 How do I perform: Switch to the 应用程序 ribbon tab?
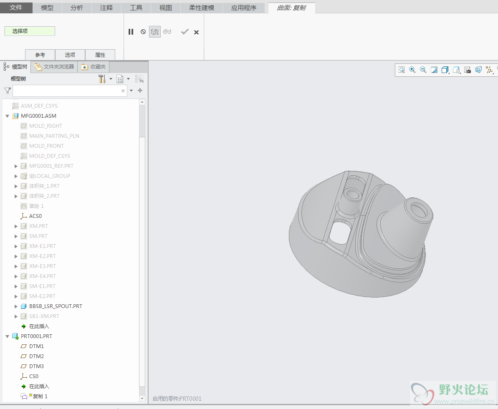(244, 8)
